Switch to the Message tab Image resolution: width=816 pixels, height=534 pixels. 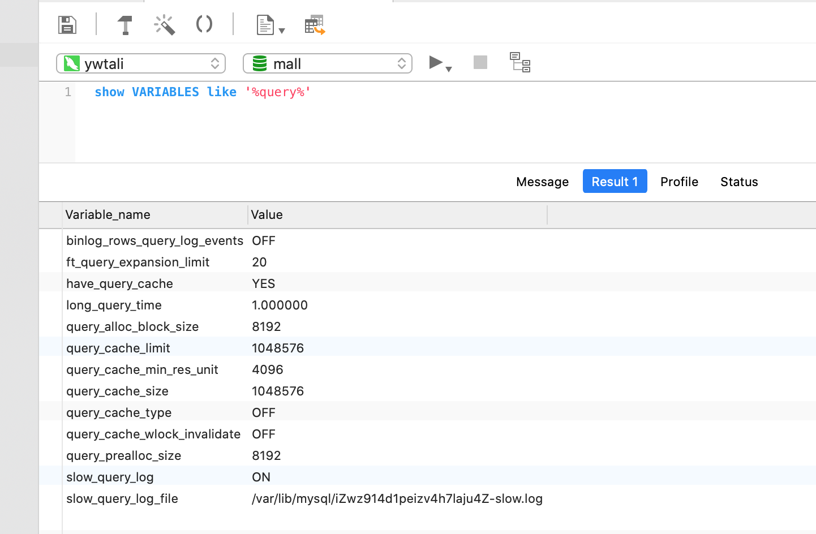pyautogui.click(x=542, y=182)
